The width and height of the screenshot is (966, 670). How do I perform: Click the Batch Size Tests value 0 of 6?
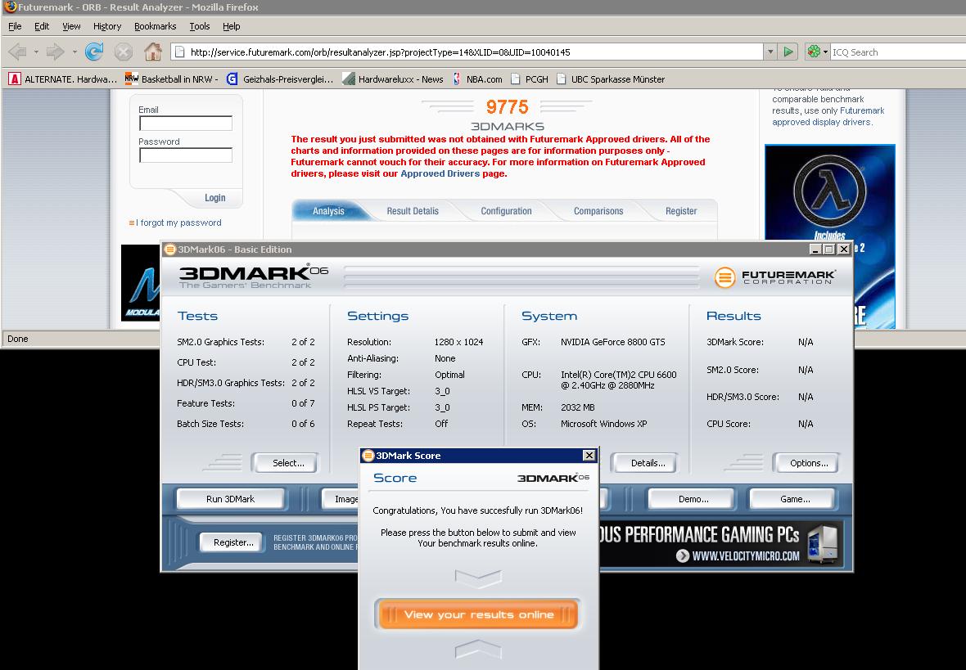[303, 424]
